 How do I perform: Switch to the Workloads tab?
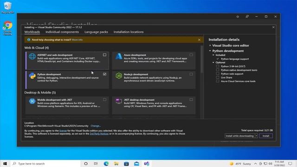pos(32,32)
